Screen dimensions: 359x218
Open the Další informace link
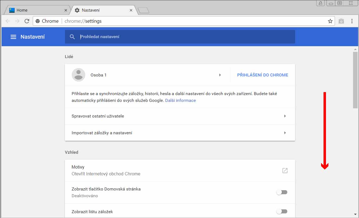pyautogui.click(x=181, y=100)
